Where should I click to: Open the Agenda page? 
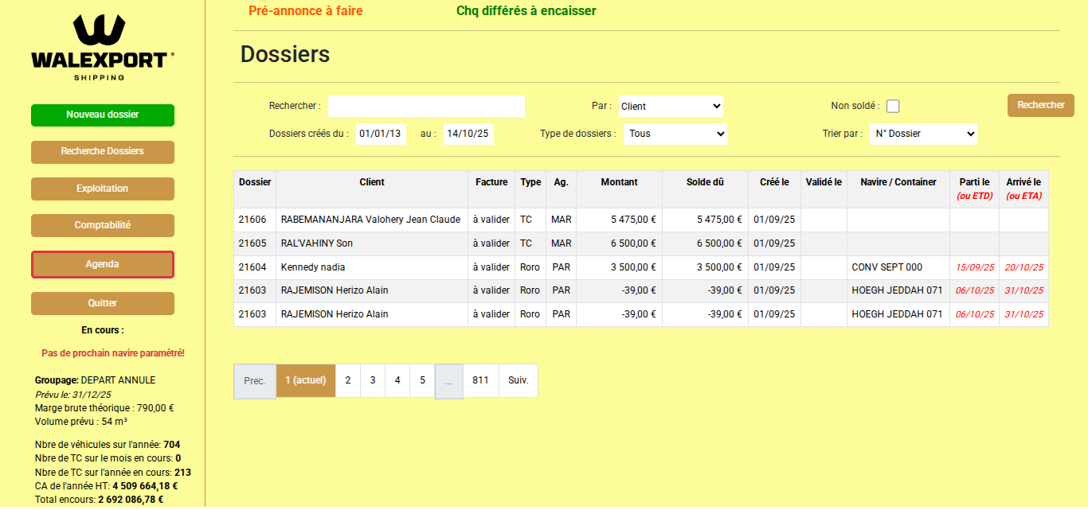pos(102,264)
